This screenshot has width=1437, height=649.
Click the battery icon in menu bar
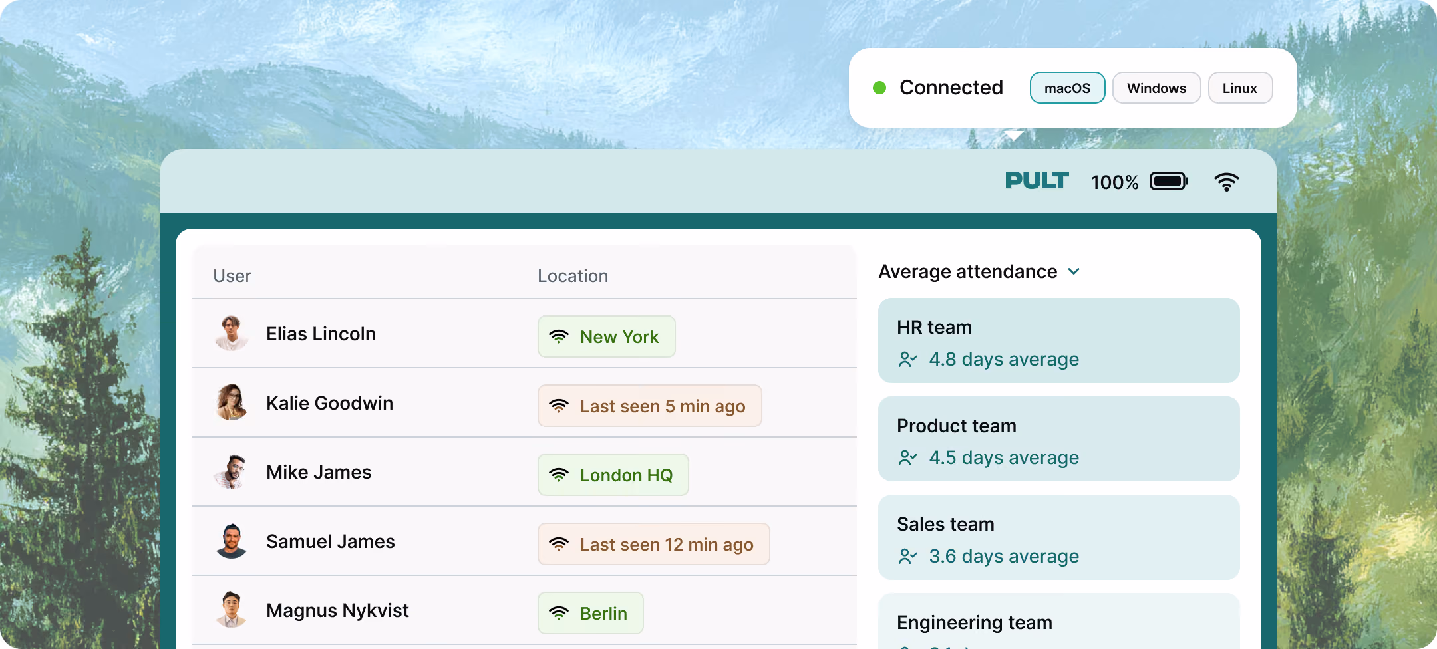[1169, 181]
